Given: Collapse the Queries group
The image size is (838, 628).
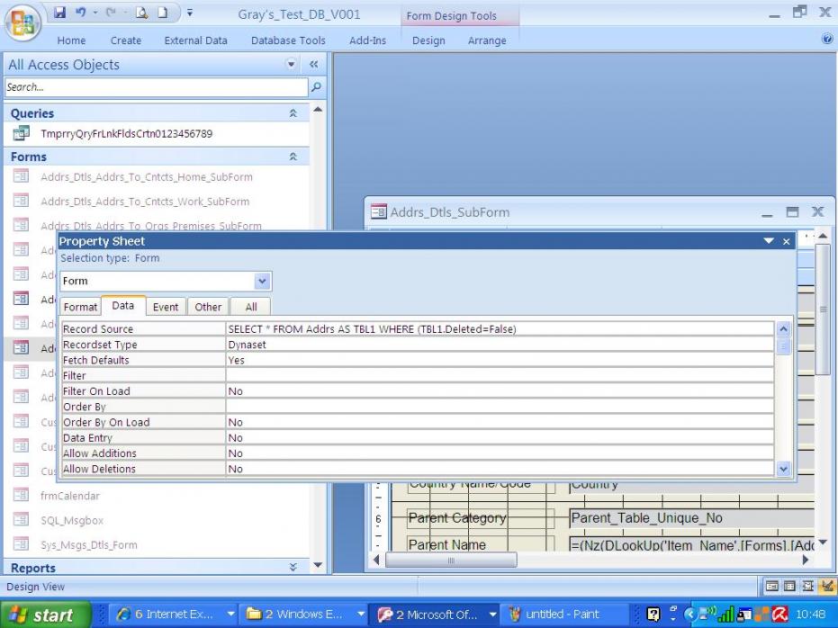Looking at the screenshot, I should pyautogui.click(x=292, y=114).
